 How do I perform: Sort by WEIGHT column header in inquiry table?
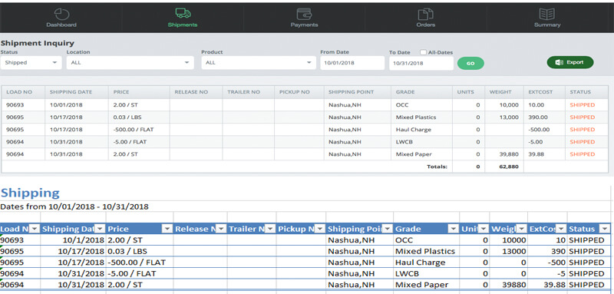500,92
